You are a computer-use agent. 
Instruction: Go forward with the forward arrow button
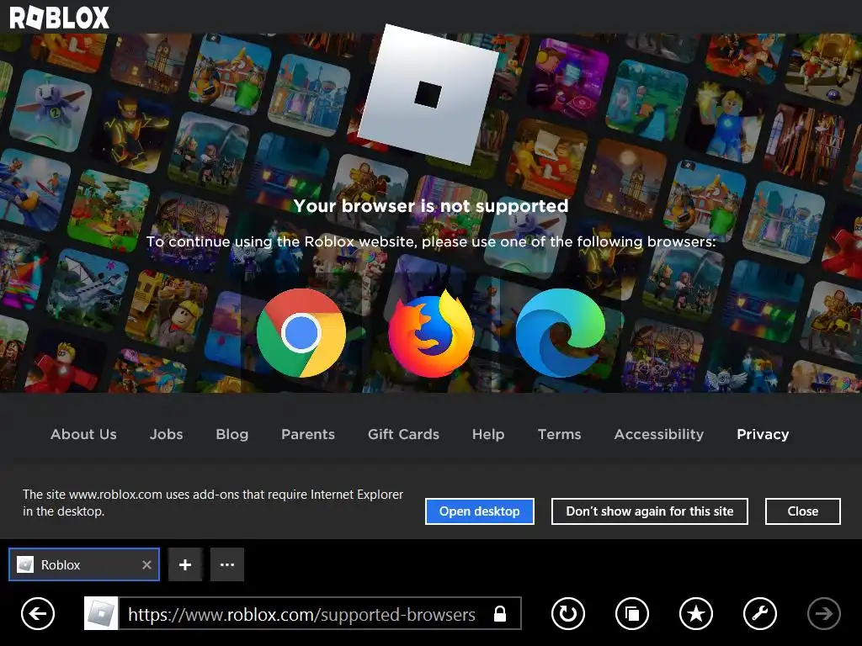823,613
